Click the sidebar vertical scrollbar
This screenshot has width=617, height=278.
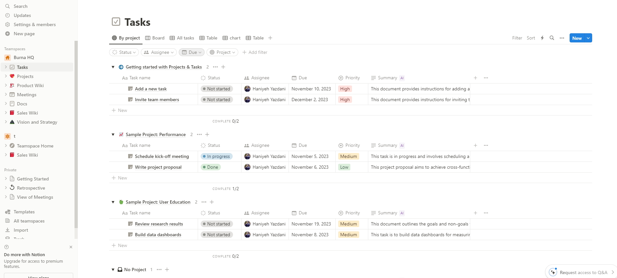[76, 134]
